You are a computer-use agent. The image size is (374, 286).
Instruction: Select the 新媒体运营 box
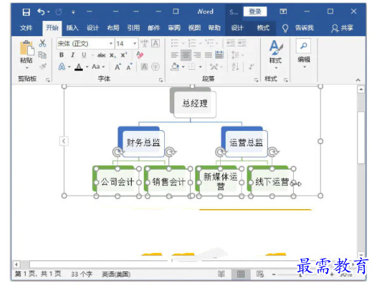220,182
